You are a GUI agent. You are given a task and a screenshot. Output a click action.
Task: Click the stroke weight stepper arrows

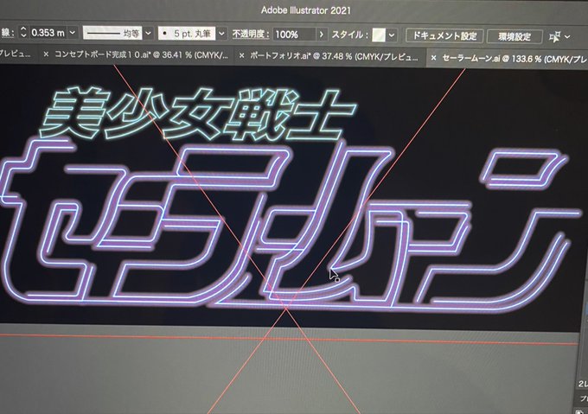(x=23, y=32)
